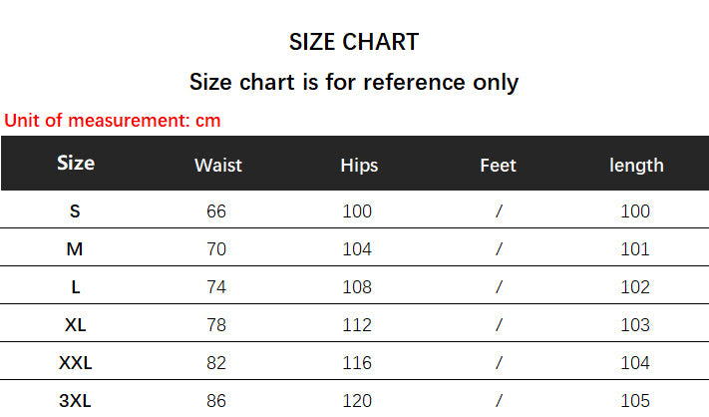Click the "Size chart is for reference only" text

point(354,82)
